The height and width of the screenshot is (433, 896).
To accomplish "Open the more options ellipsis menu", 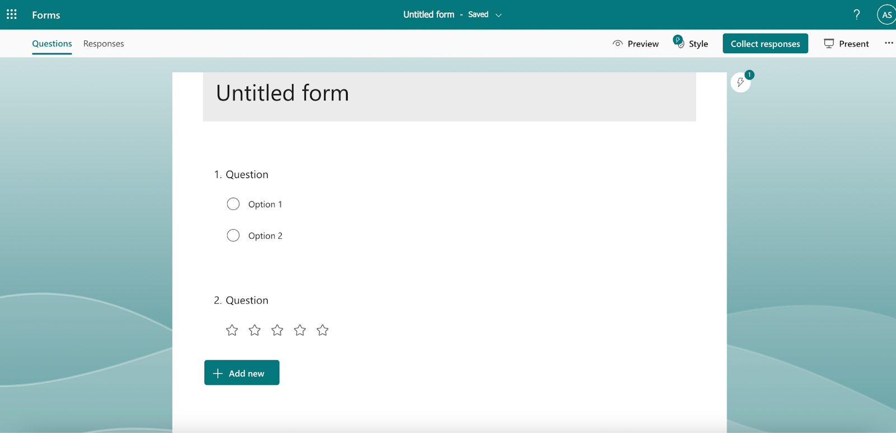I will click(889, 43).
